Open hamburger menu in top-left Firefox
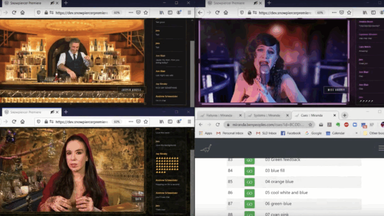The image size is (384, 216). (189, 12)
